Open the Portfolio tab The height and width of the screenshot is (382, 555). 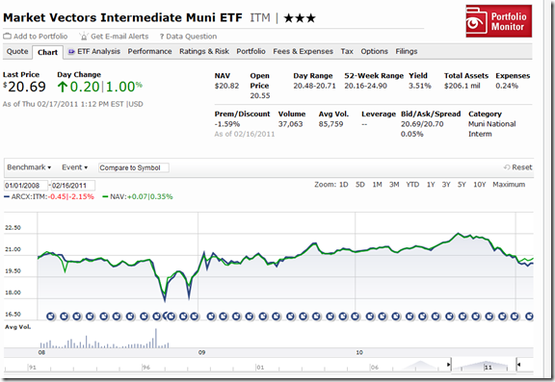point(251,52)
